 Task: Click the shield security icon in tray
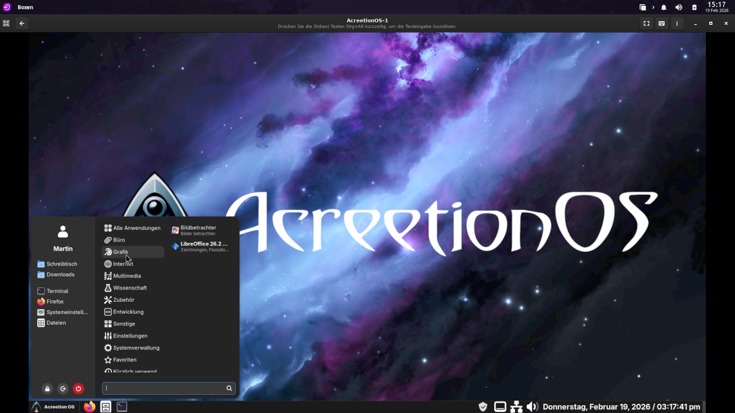[x=483, y=406]
